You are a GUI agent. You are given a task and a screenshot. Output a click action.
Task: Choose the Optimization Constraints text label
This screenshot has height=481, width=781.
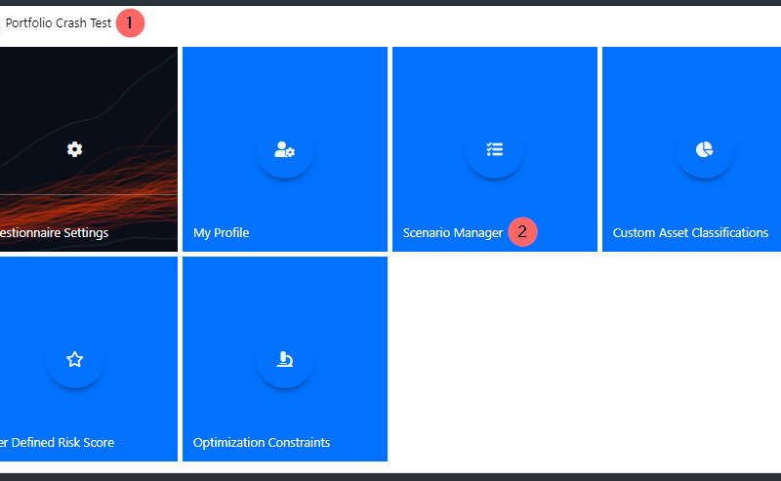tap(262, 443)
